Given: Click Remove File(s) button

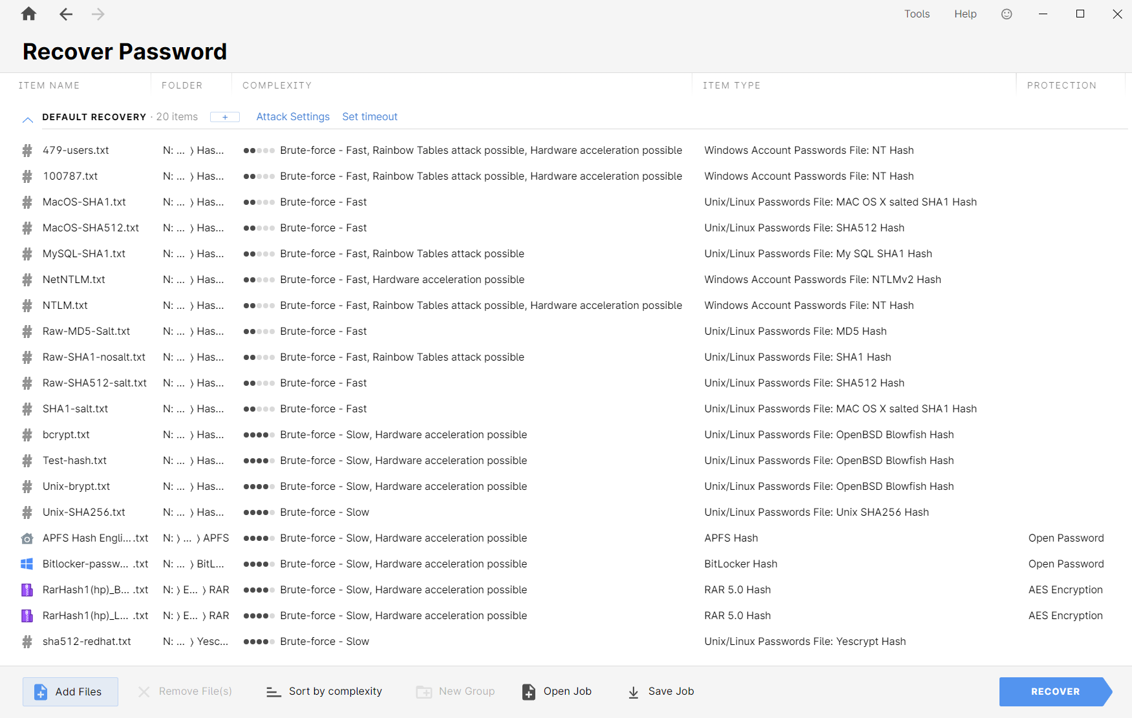Looking at the screenshot, I should (185, 692).
